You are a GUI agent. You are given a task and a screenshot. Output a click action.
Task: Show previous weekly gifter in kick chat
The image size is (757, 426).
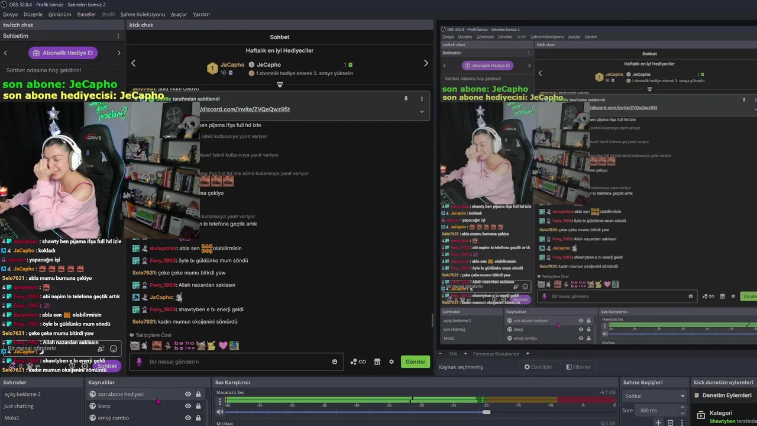pos(133,63)
